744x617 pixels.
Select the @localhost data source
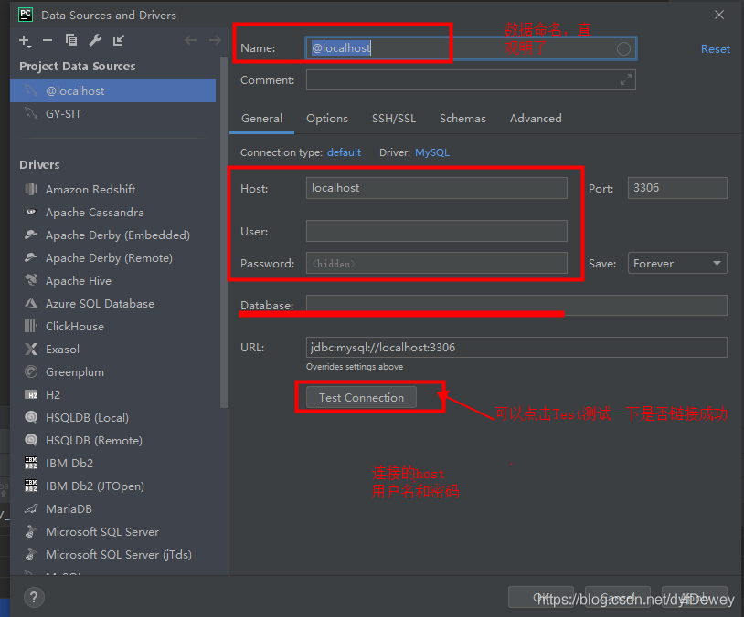pyautogui.click(x=113, y=91)
